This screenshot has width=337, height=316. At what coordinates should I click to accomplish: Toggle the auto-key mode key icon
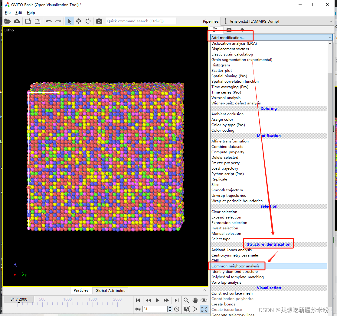[138, 309]
